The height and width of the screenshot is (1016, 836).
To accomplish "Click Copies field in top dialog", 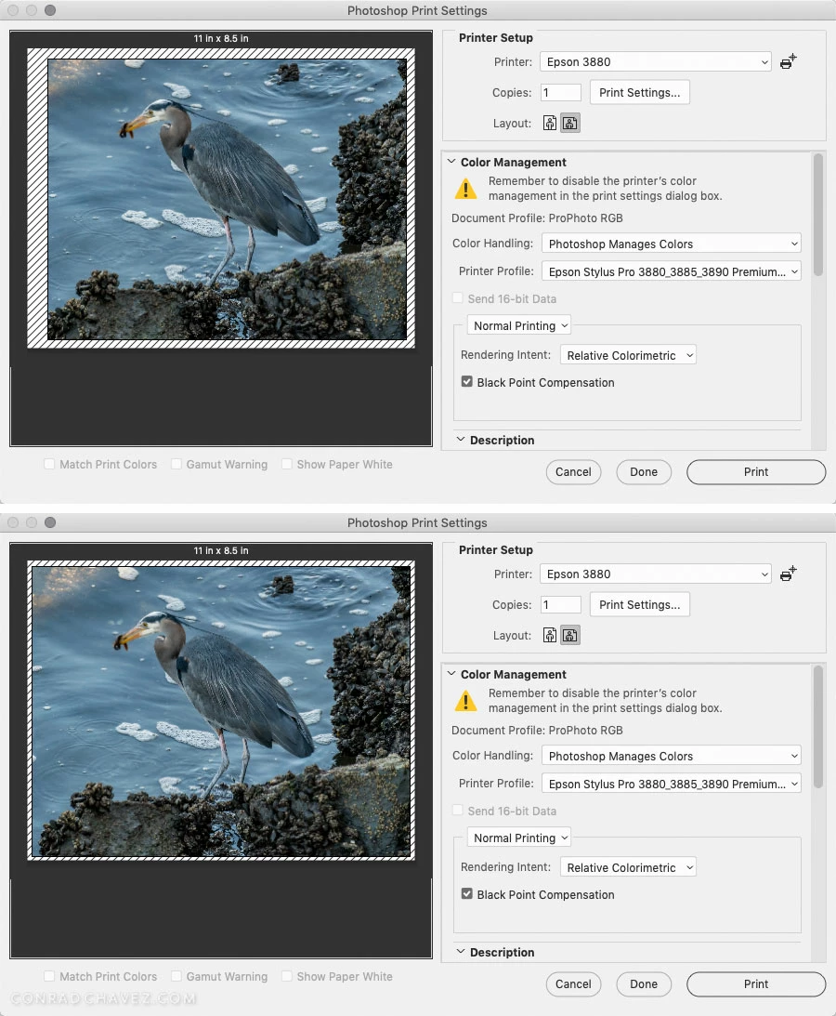I will coord(561,92).
